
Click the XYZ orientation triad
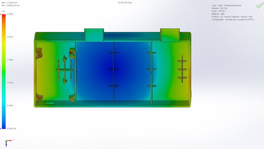pos(9,143)
